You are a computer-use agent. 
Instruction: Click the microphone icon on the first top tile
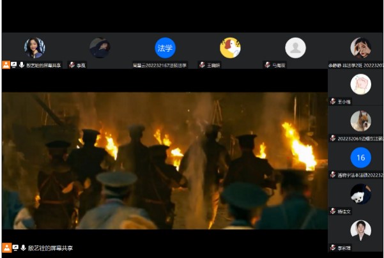click(x=22, y=64)
